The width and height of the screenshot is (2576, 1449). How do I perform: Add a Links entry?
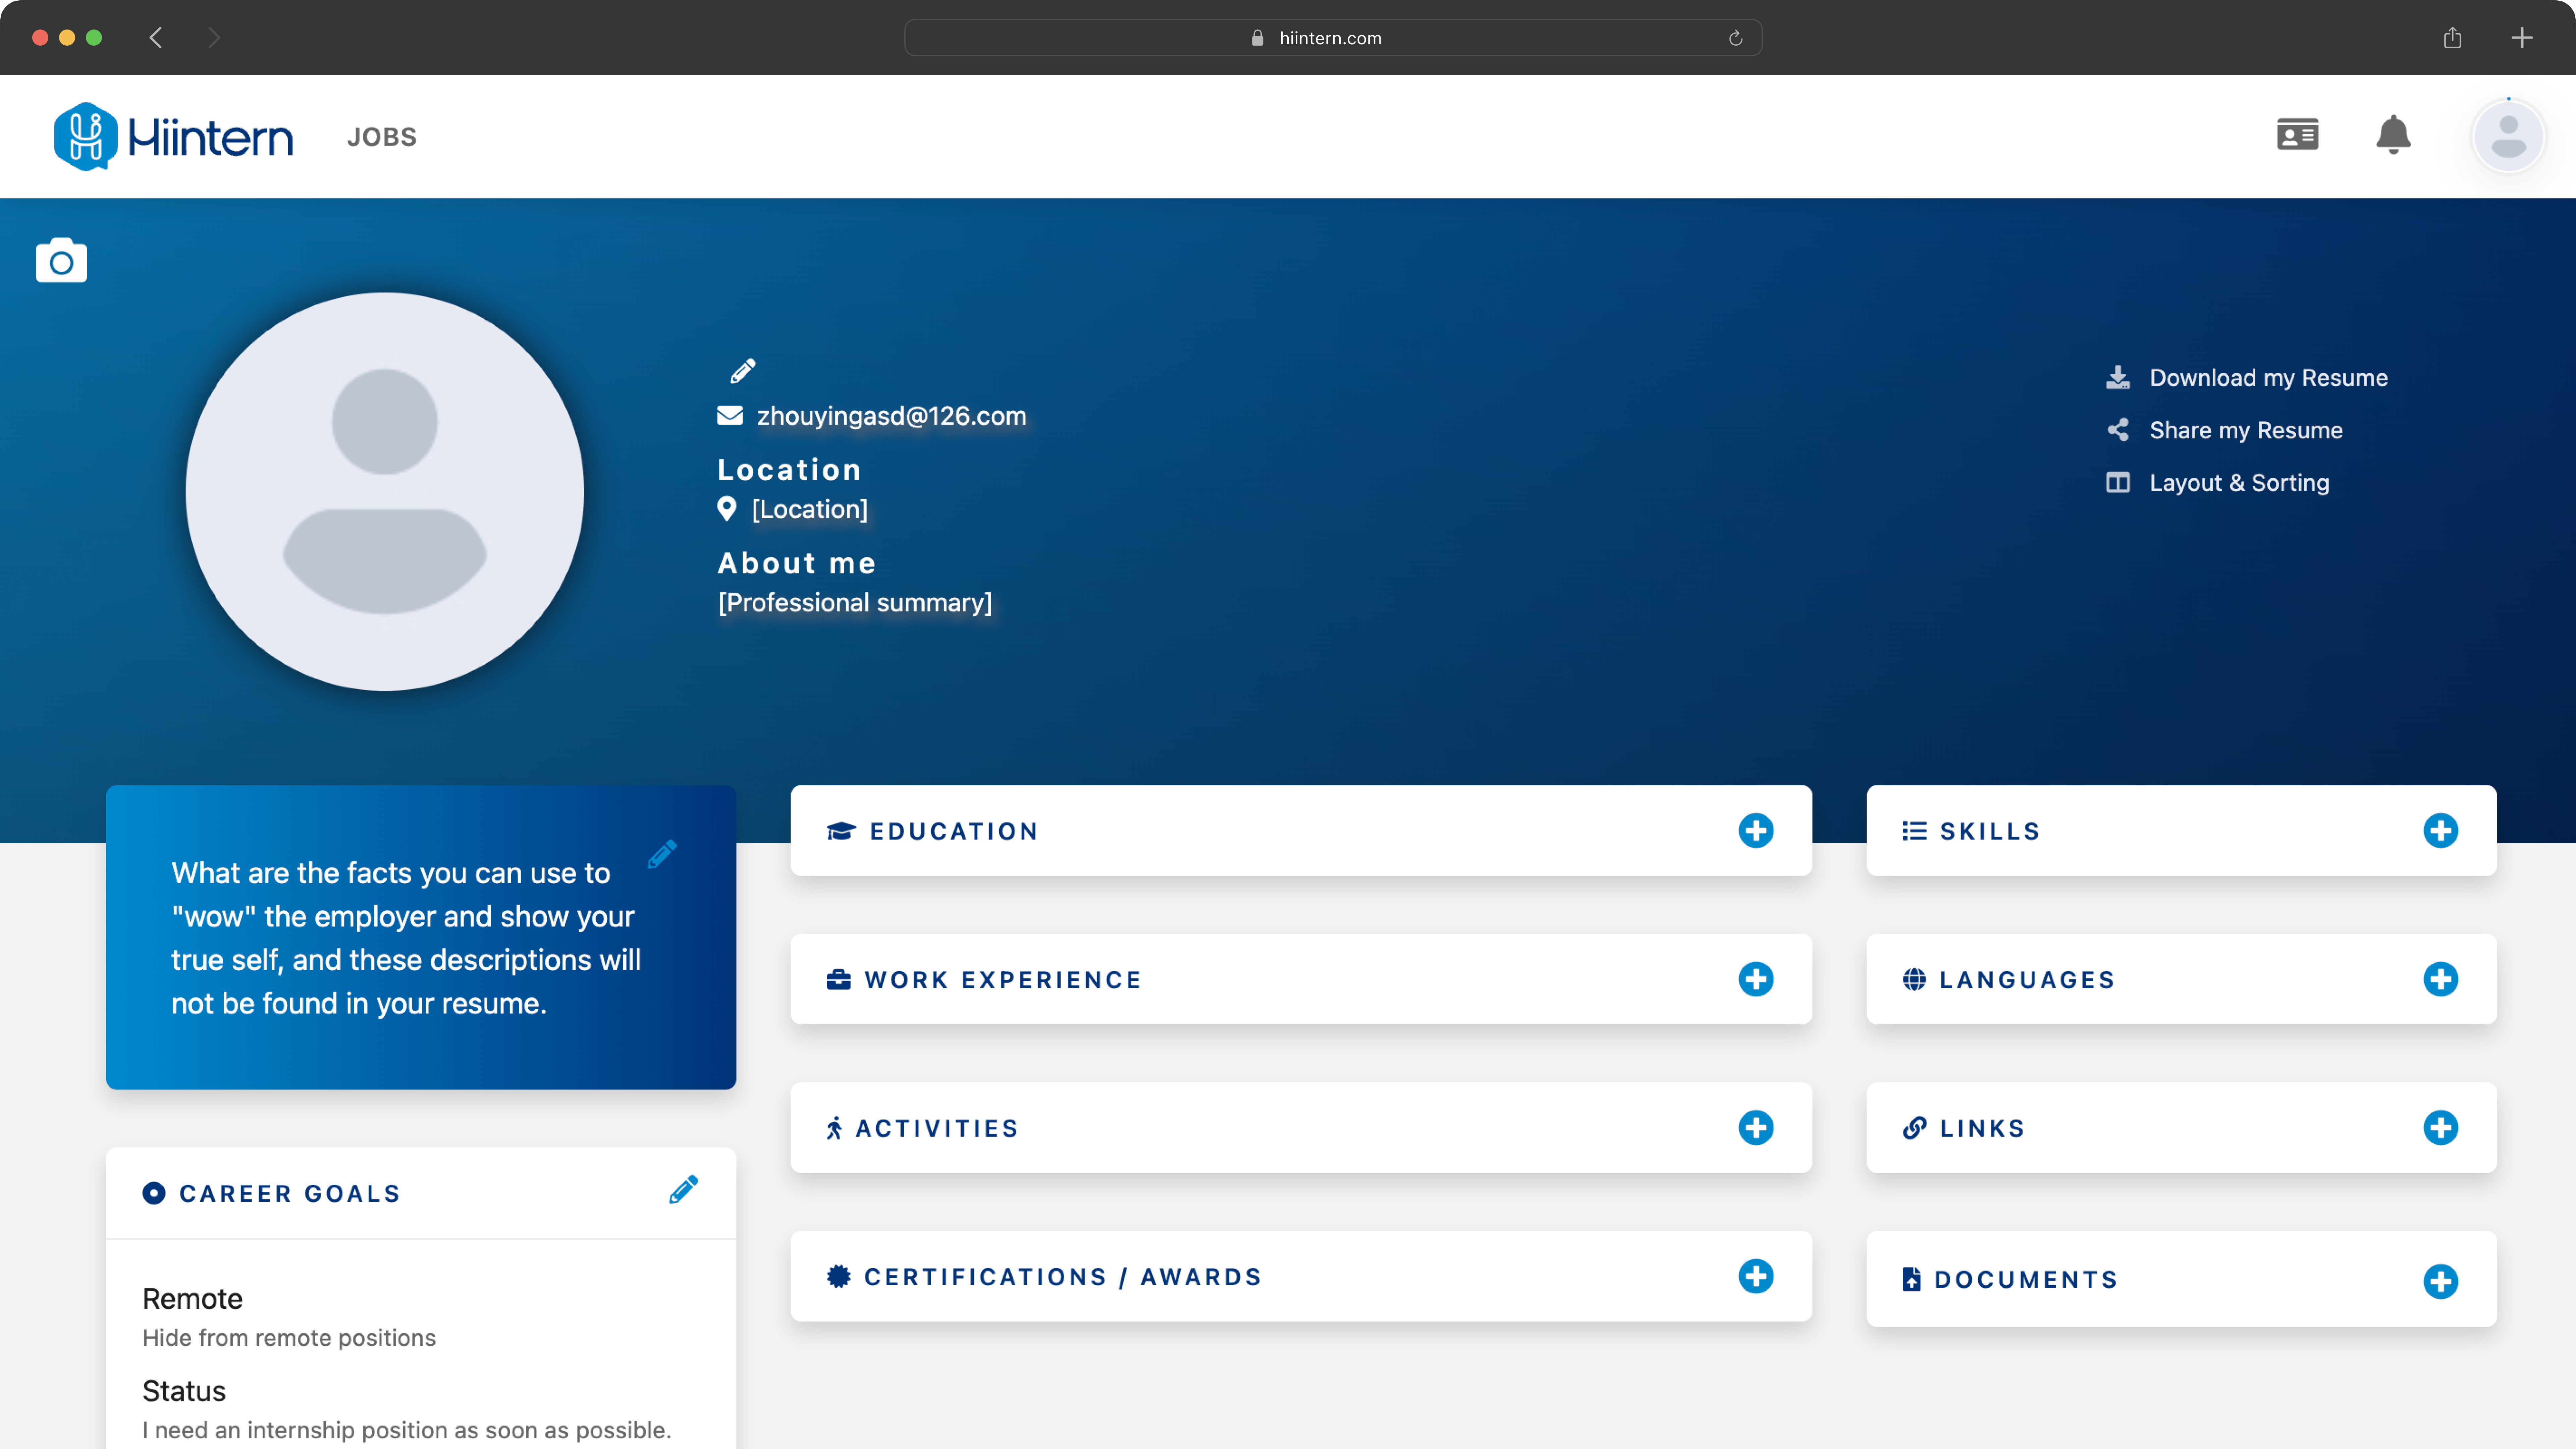click(x=2441, y=1128)
